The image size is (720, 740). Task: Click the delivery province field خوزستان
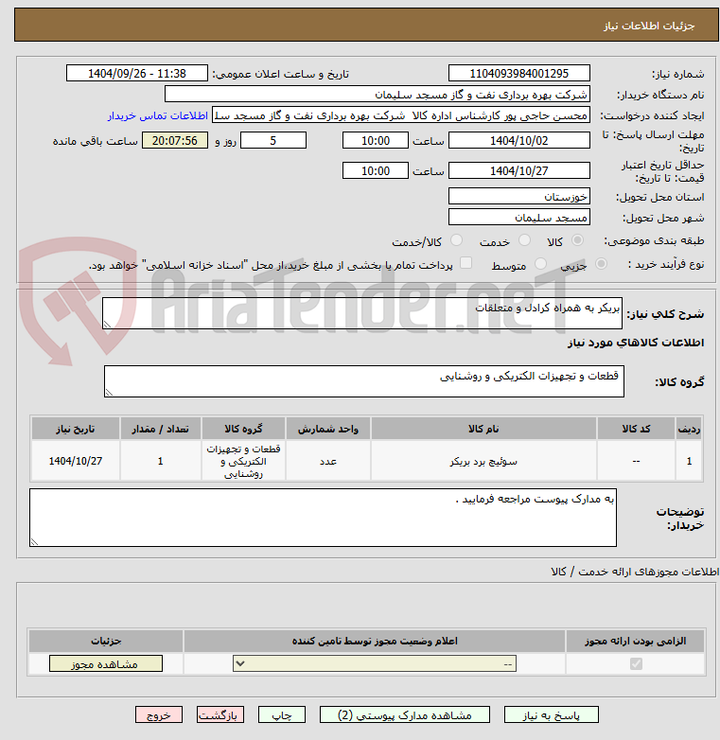(x=519, y=196)
